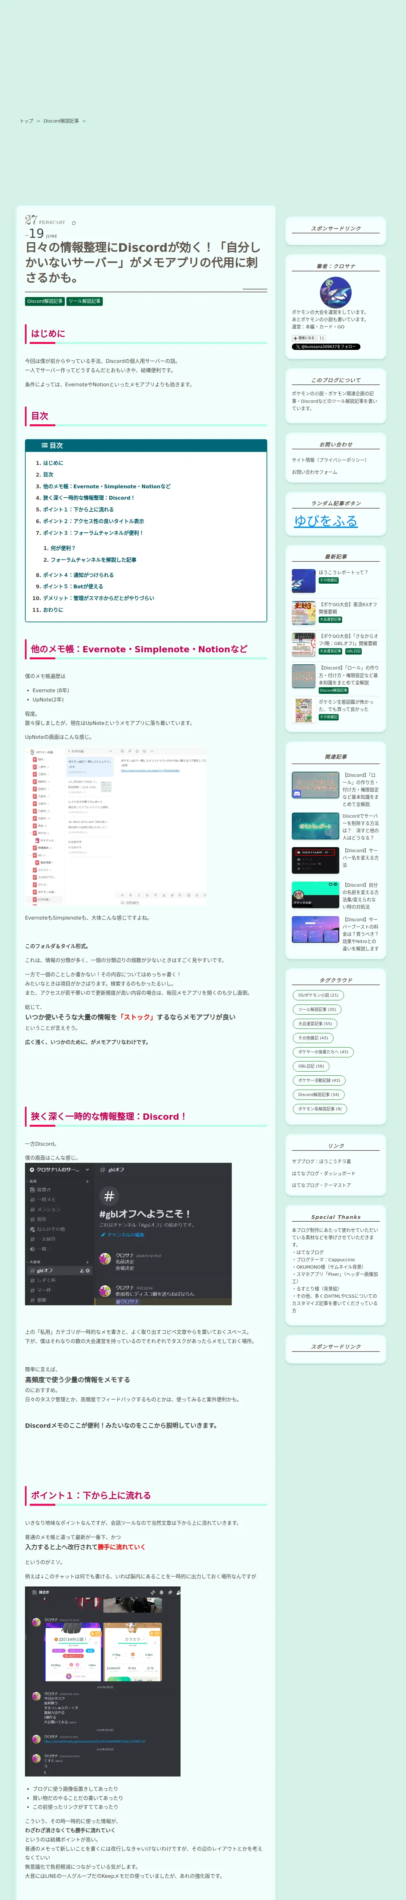Viewport: 406px width, 1900px height.
Task: Open はてなブログ・ダッシュボード link
Action: tap(323, 1174)
